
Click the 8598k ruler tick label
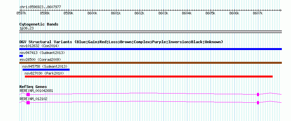[45, 13]
